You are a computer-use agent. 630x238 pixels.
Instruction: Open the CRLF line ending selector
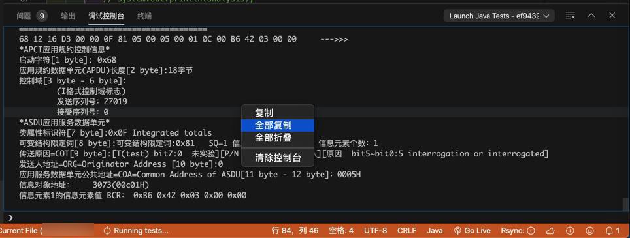pos(406,231)
